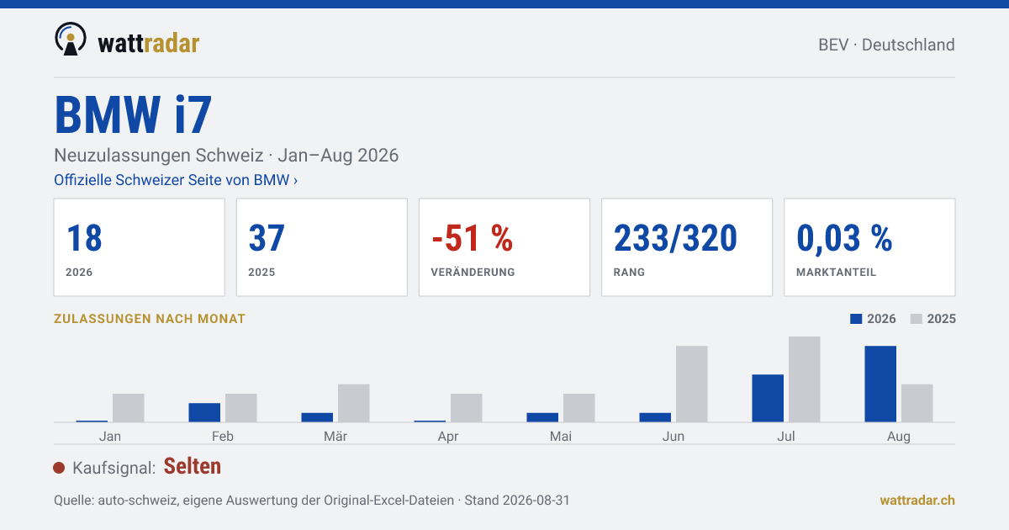Click the 0,03 % Marktanteil value
This screenshot has height=530, width=1009.
[844, 239]
